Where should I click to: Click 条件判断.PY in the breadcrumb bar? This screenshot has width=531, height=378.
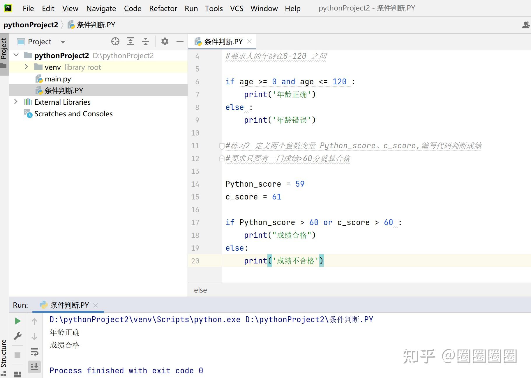pos(91,25)
